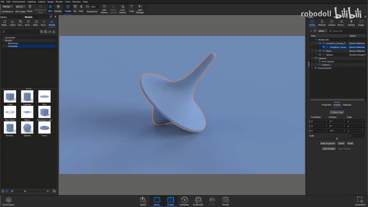Open the Render menu
The height and width of the screenshot is (207, 368).
[59, 2]
